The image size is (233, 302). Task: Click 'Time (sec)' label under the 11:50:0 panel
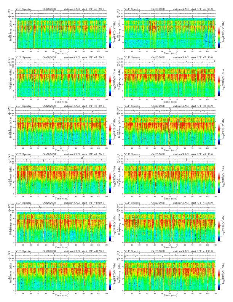(170, 295)
